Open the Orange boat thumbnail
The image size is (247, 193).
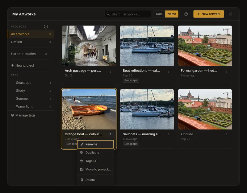pos(89,109)
